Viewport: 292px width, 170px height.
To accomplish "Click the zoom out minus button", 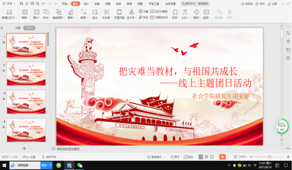I will coord(251,157).
